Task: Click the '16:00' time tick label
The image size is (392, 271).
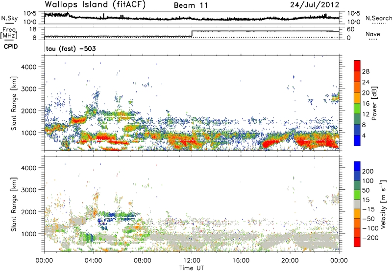Action: point(241,261)
